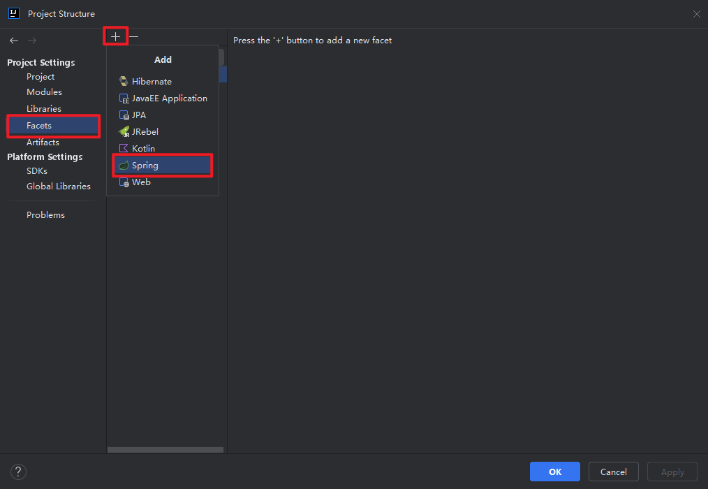This screenshot has height=489, width=708.
Task: Click the 'Platform Settings' heading
Action: point(45,156)
